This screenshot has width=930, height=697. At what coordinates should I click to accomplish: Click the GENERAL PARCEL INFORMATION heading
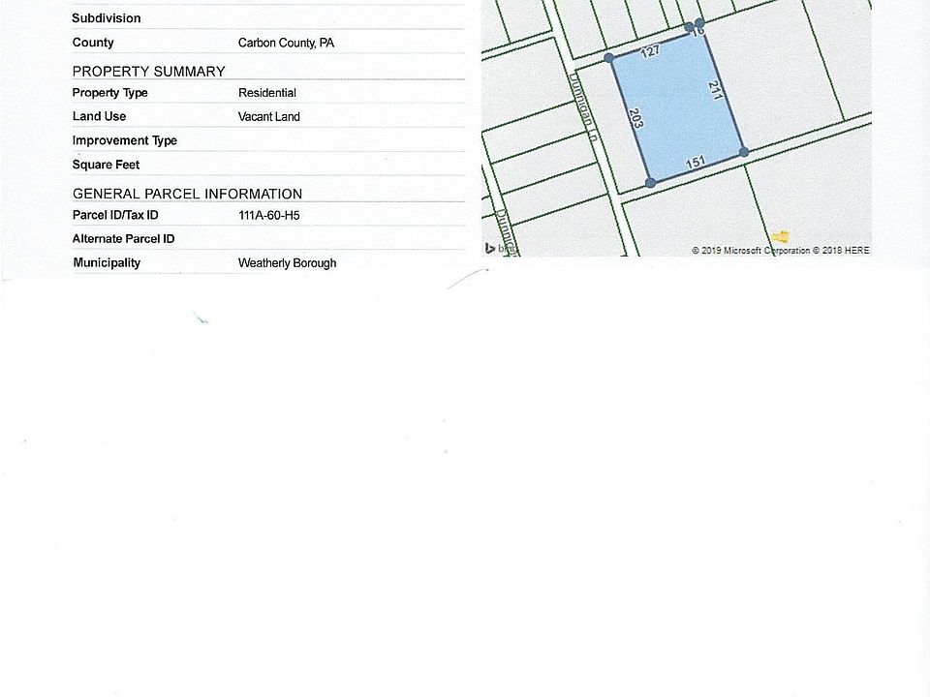click(187, 194)
